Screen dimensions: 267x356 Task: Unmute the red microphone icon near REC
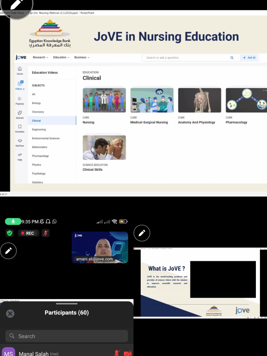click(x=45, y=233)
